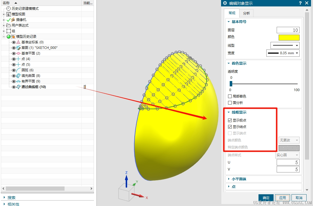Click the plus icon of 点 (5)

(x=18, y=65)
